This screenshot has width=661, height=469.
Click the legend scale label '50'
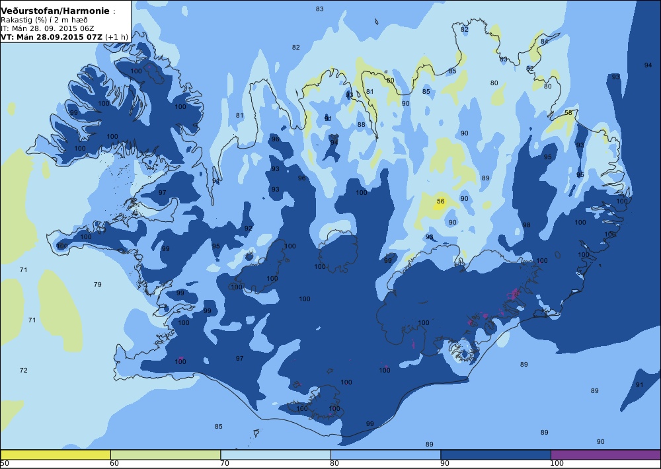(5, 464)
